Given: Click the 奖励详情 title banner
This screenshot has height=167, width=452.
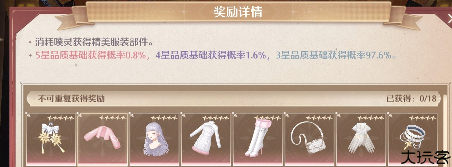Looking at the screenshot, I should 238,12.
